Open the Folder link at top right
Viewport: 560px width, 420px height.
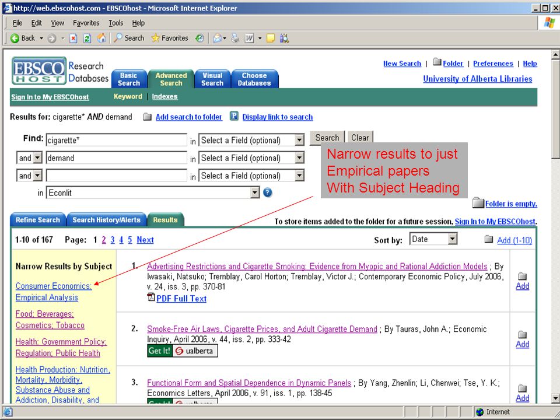[453, 64]
